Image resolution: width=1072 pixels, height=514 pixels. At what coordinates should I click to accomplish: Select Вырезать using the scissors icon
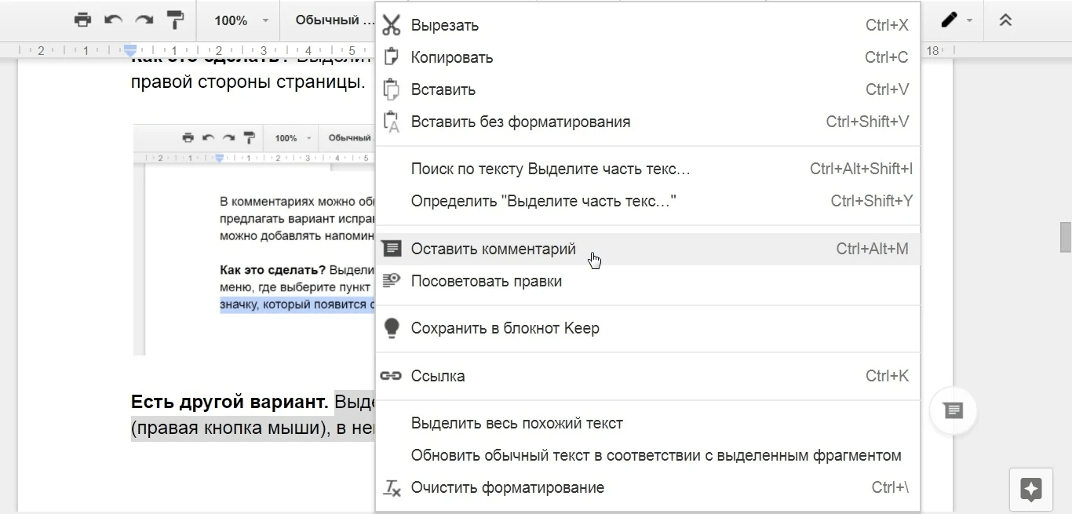[x=392, y=24]
